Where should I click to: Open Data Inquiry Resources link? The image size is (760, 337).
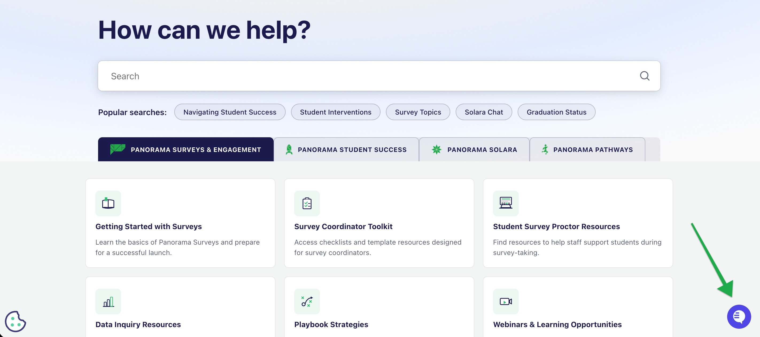coord(138,324)
